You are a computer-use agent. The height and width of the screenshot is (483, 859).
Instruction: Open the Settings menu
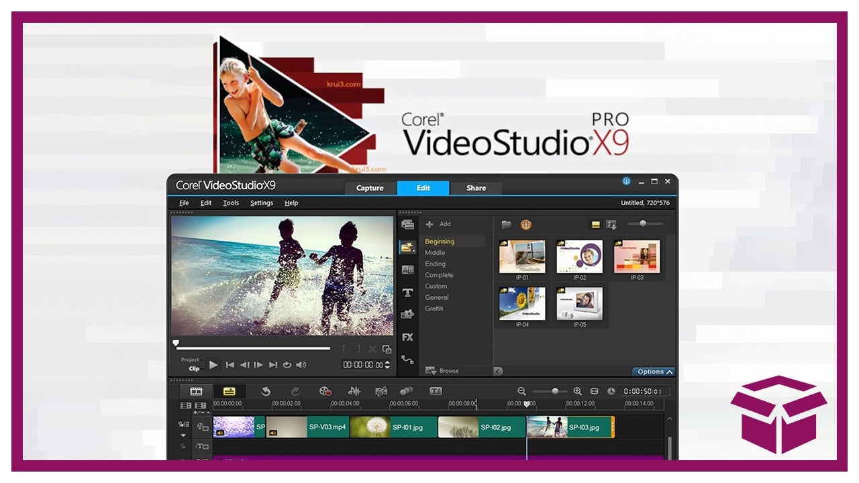tap(261, 203)
